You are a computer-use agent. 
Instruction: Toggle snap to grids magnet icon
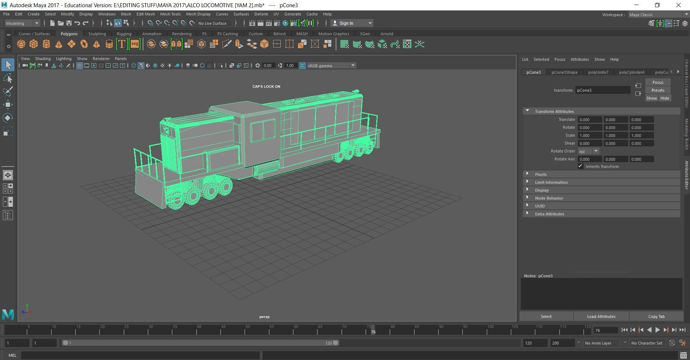[x=150, y=23]
